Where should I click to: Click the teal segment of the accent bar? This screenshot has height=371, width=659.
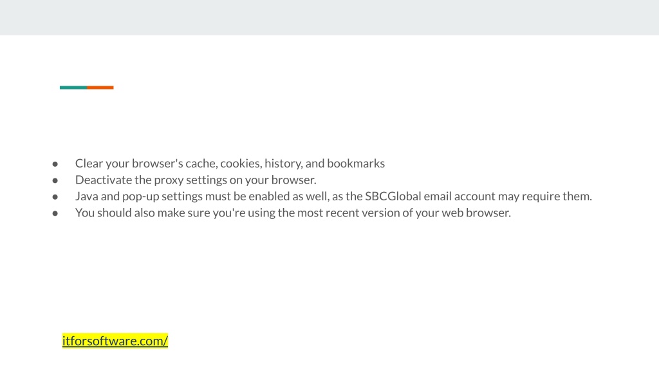coord(73,88)
